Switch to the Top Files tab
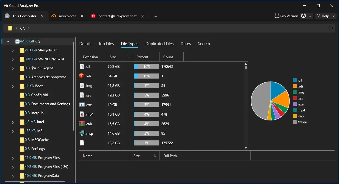339x184 pixels. point(106,44)
